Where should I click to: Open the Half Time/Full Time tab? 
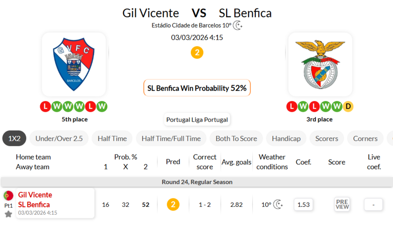pyautogui.click(x=171, y=139)
